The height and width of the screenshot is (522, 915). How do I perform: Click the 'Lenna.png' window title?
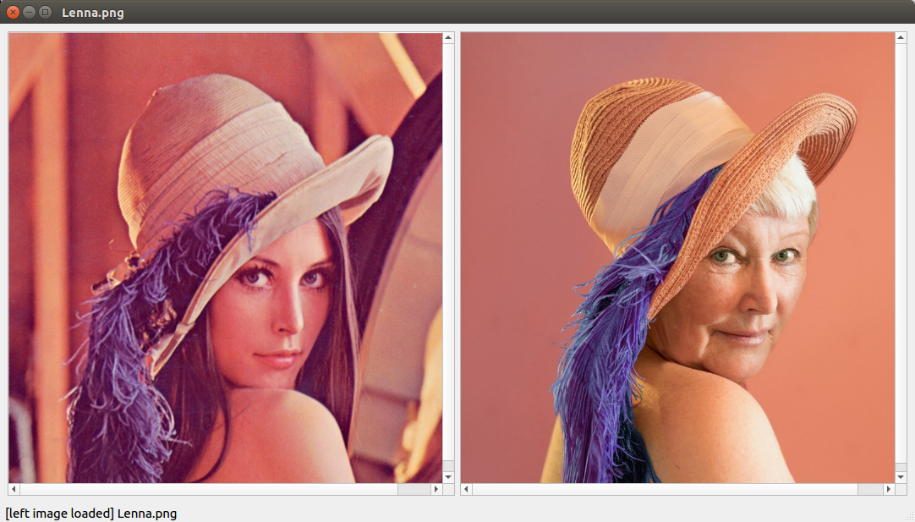pyautogui.click(x=93, y=12)
